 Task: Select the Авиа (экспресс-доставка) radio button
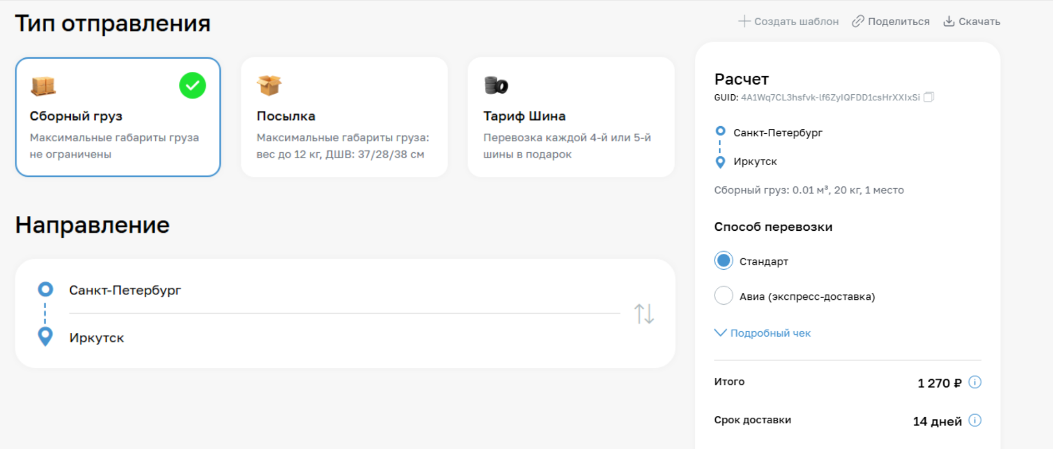(723, 295)
